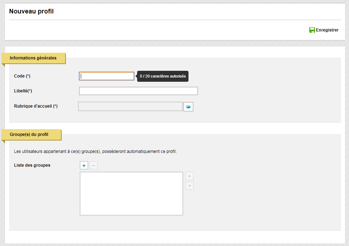Click inside the Liste des groupes box

pos(131,194)
